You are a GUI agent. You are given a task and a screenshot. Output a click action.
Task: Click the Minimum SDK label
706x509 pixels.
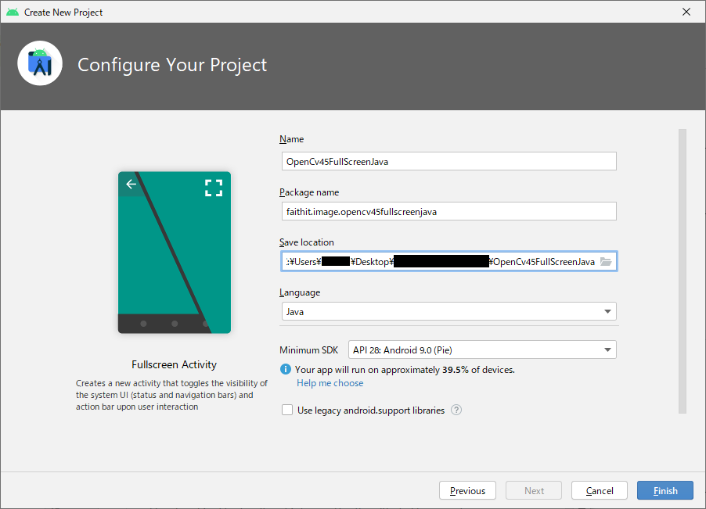tap(309, 350)
